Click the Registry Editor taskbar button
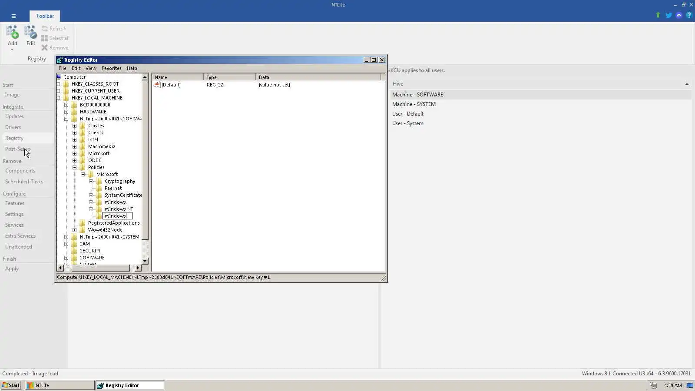 pyautogui.click(x=130, y=385)
